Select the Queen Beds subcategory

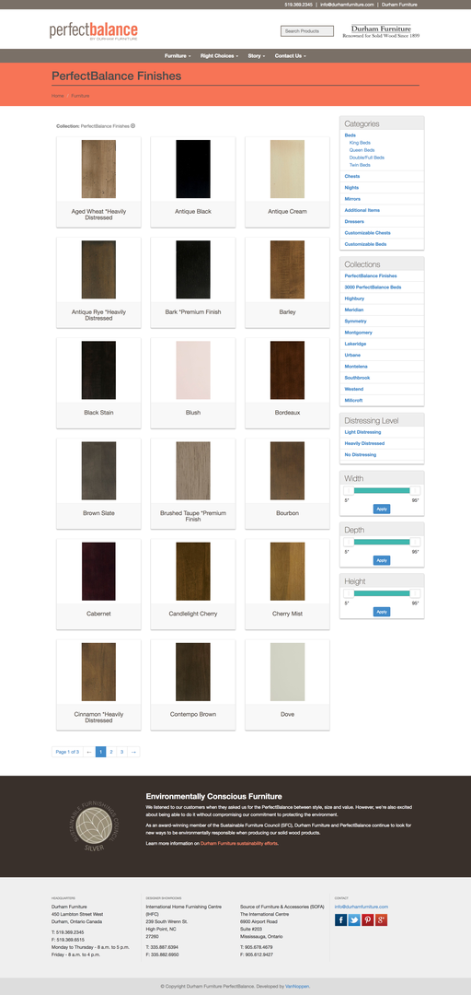click(362, 150)
